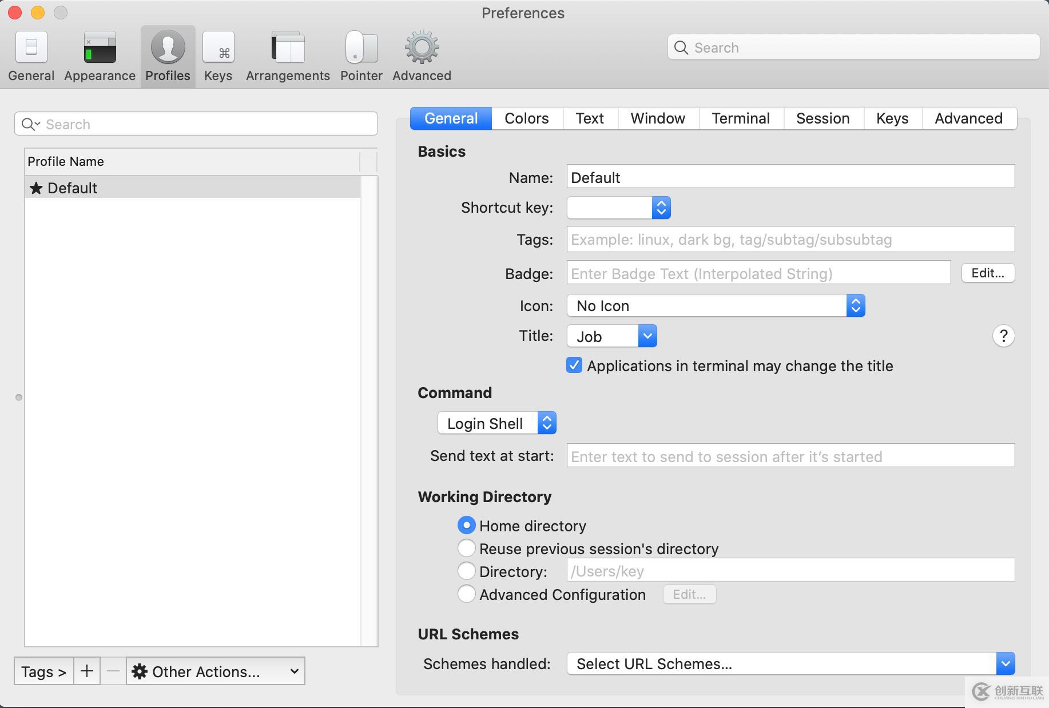Click Other Actions at the bottom
The width and height of the screenshot is (1049, 708).
click(216, 671)
